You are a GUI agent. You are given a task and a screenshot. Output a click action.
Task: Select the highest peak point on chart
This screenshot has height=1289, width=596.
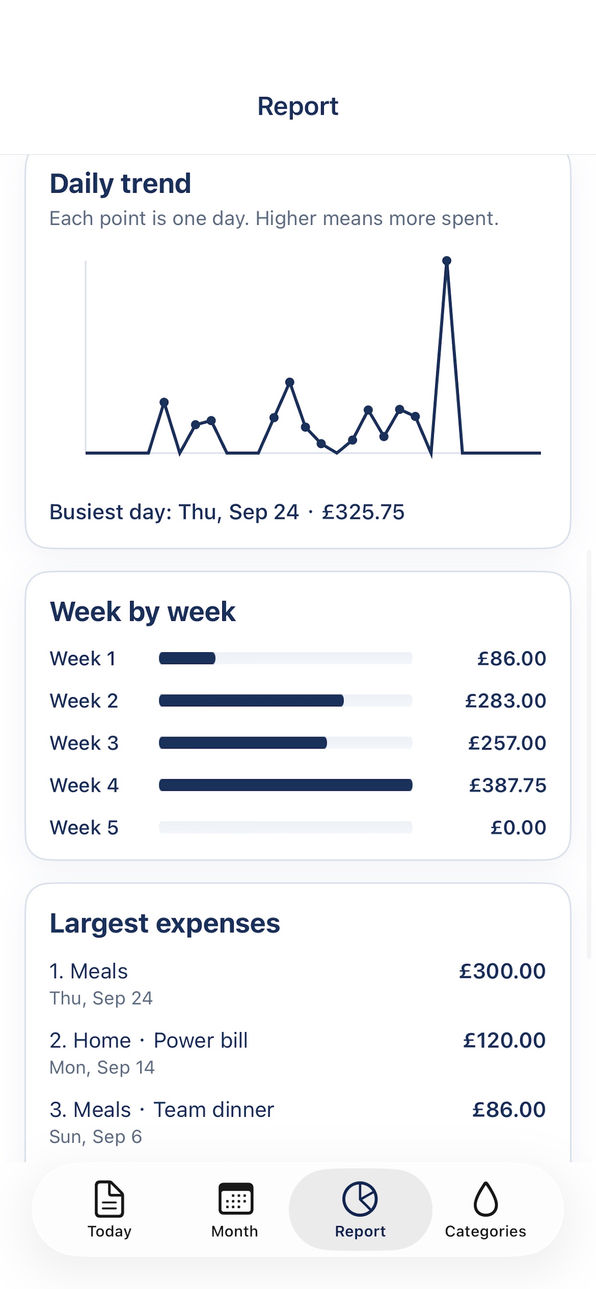pos(447,261)
